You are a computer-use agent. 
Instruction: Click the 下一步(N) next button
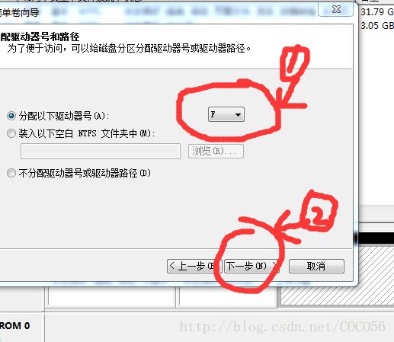[251, 266]
